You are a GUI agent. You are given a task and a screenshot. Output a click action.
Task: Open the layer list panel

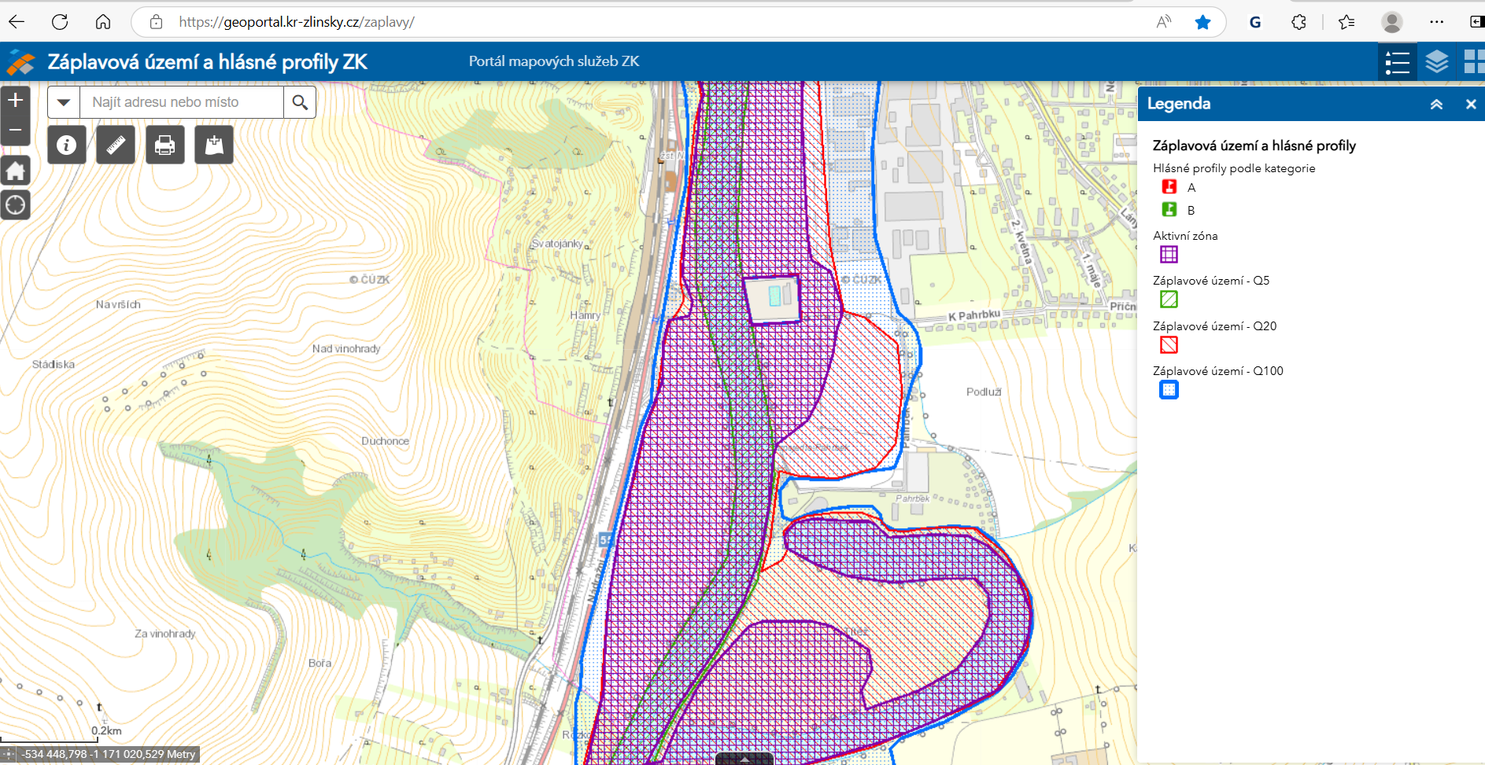[x=1436, y=62]
